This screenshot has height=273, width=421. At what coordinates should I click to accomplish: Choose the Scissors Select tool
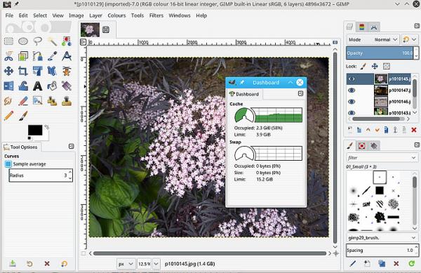(x=9, y=56)
